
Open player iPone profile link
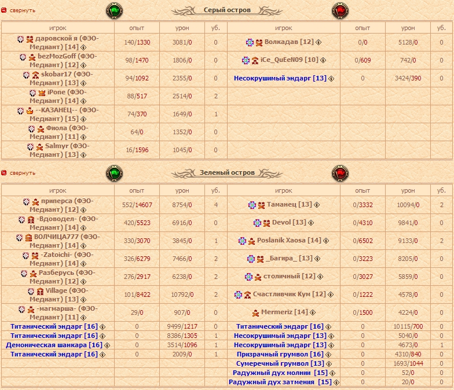click(56, 93)
